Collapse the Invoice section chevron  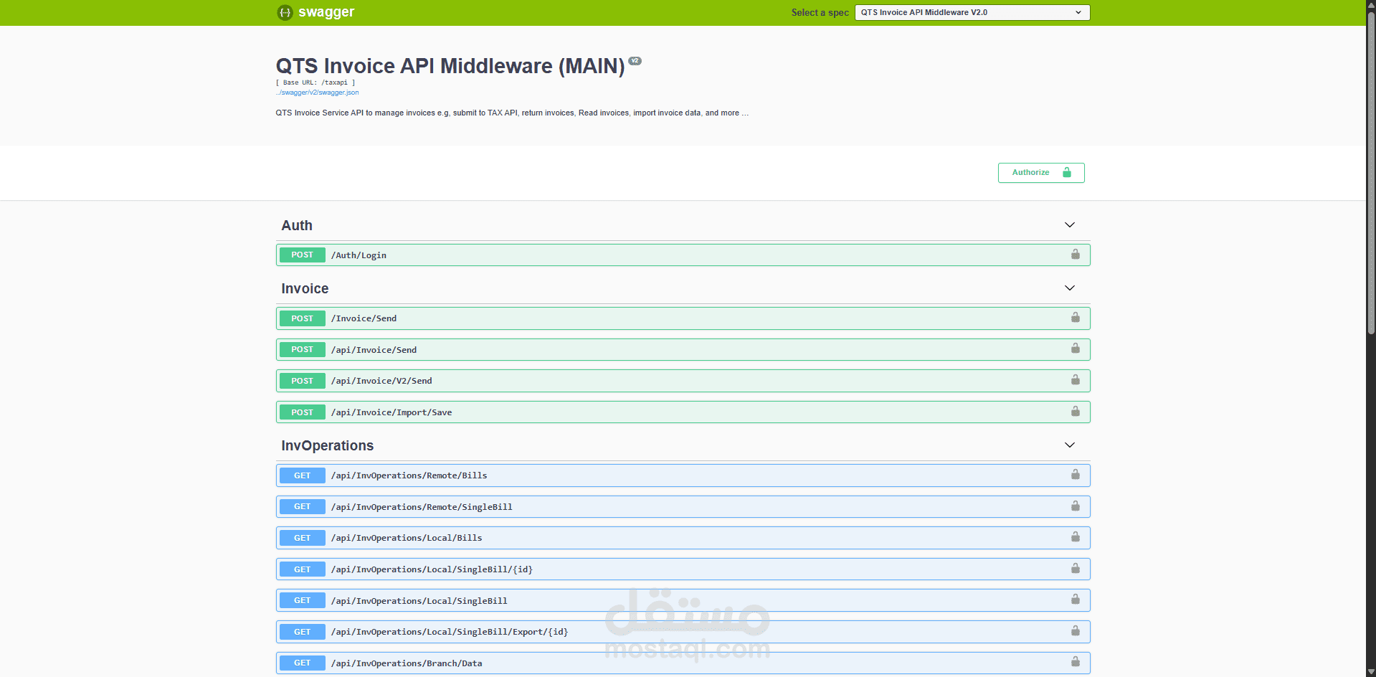click(1070, 288)
